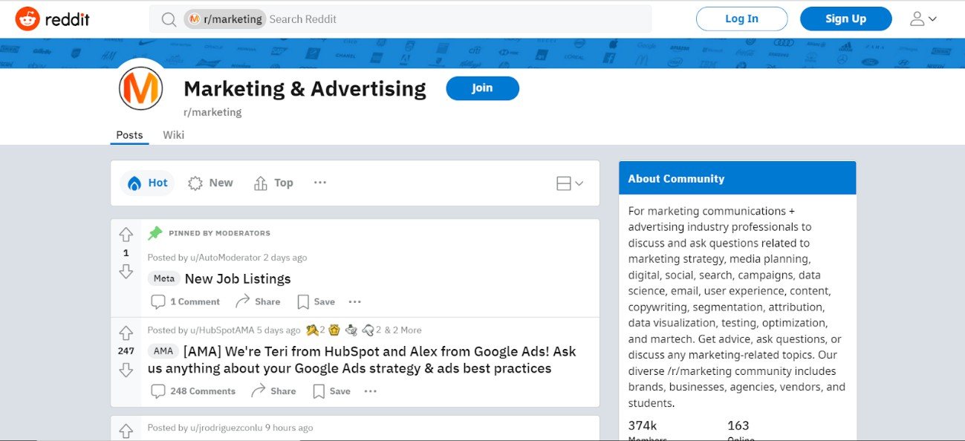Open the r/marketing community avatar
The image size is (965, 441).
pos(140,88)
